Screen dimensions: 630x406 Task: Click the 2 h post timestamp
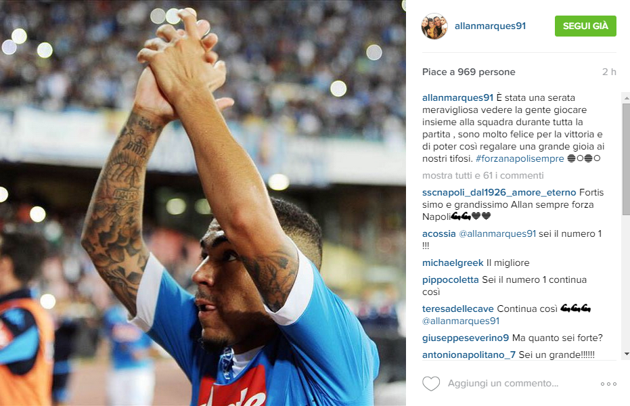pyautogui.click(x=609, y=72)
